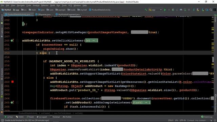The width and height of the screenshot is (217, 122).
Task: Open the Navigate menu
Action: point(21,5)
